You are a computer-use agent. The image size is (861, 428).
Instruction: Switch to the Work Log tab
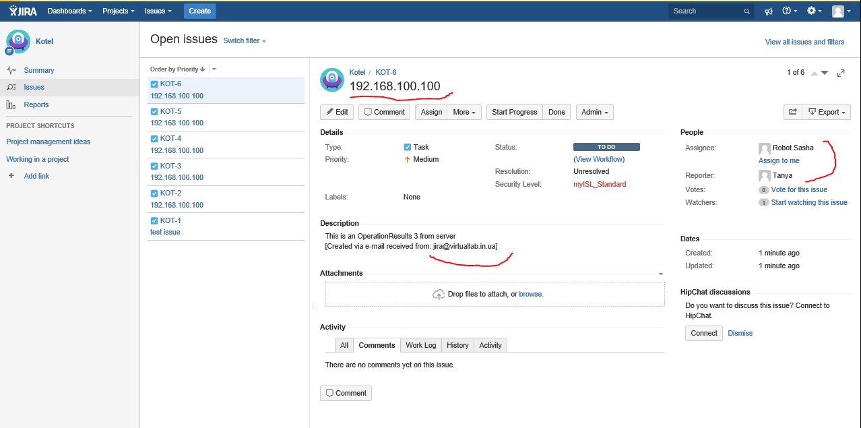(421, 345)
